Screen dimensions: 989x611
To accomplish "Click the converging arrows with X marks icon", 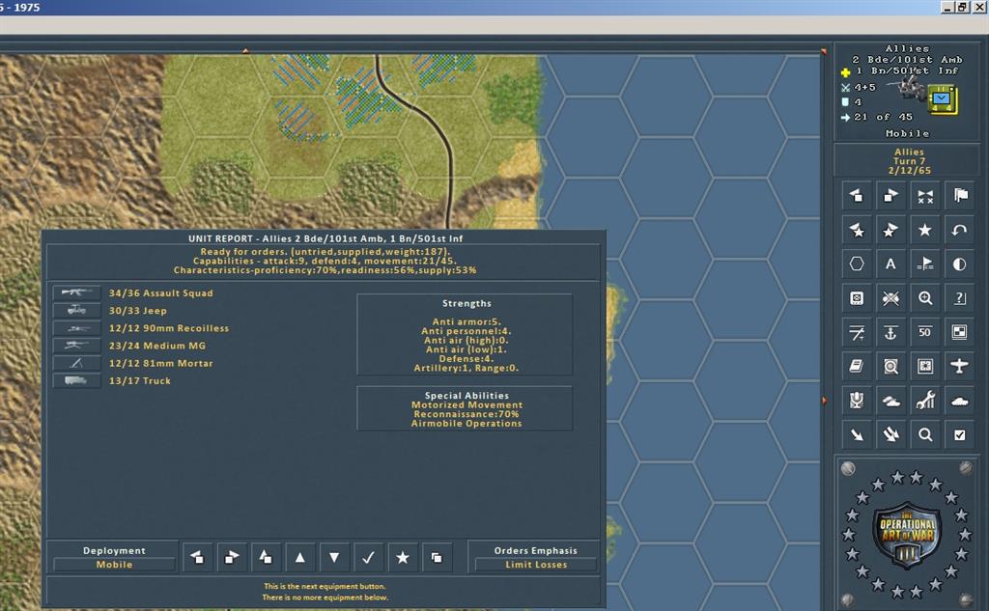I will 924,196.
